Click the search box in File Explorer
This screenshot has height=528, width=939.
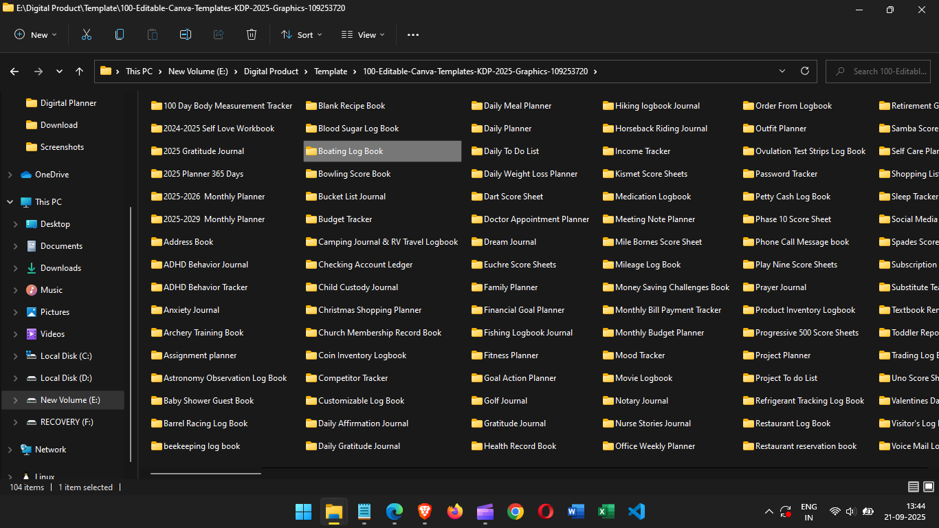click(885, 71)
